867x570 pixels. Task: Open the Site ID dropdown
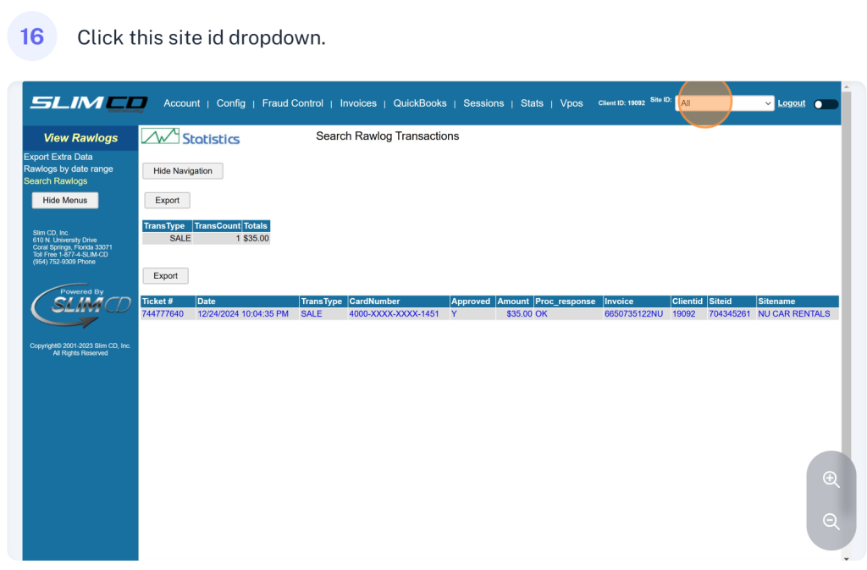click(726, 103)
